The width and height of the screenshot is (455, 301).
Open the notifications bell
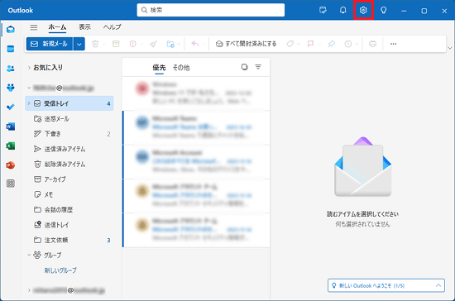pyautogui.click(x=342, y=11)
